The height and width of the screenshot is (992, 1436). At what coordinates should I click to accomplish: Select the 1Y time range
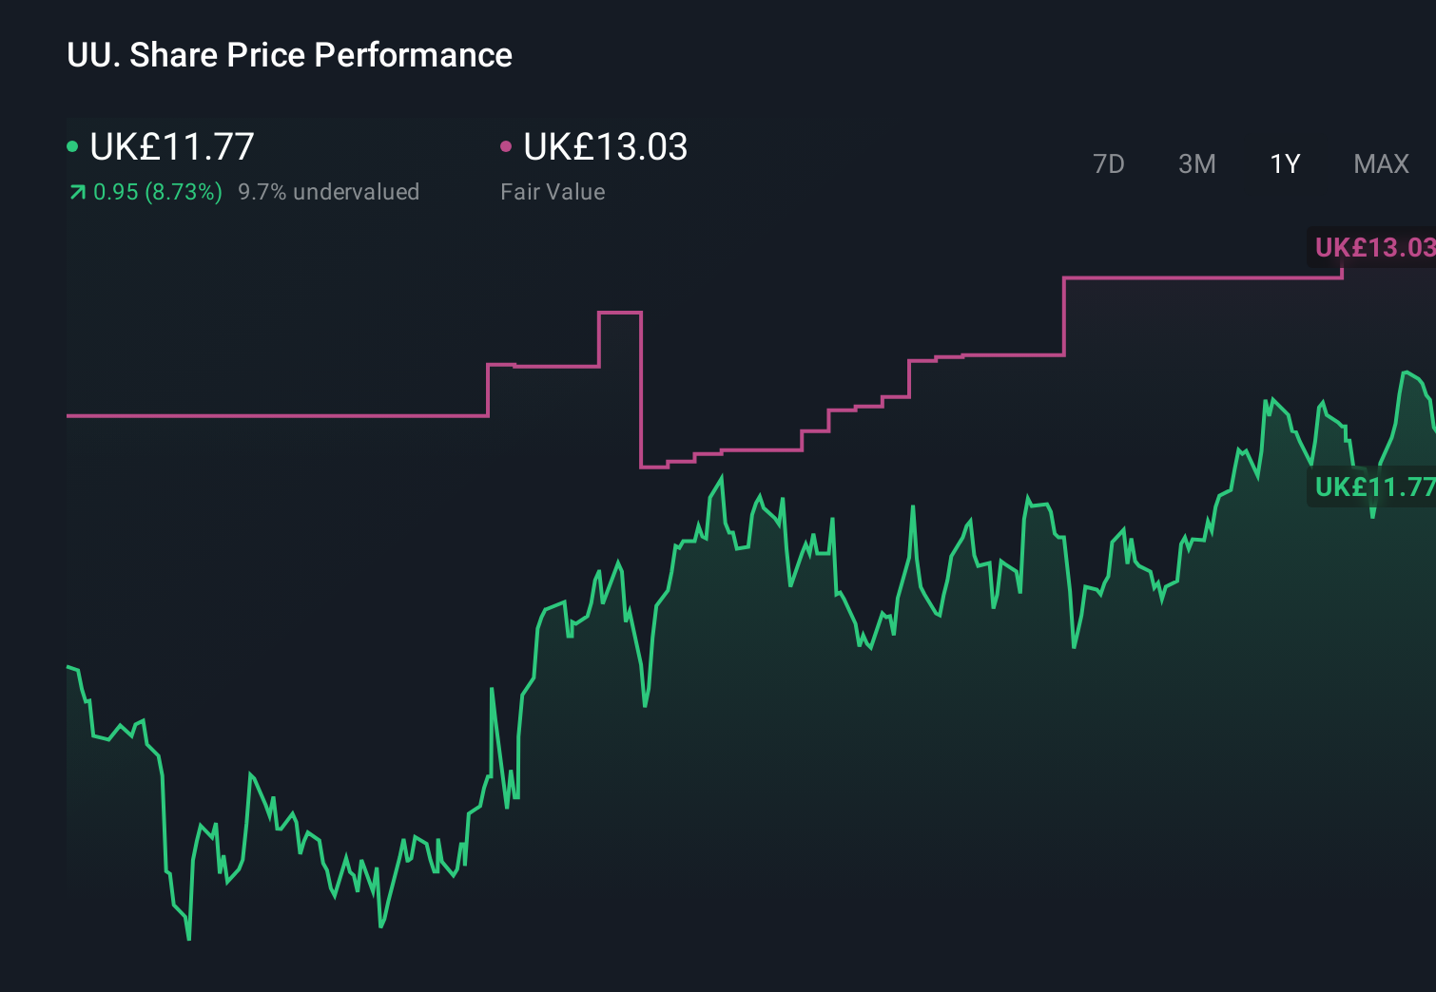click(1285, 164)
